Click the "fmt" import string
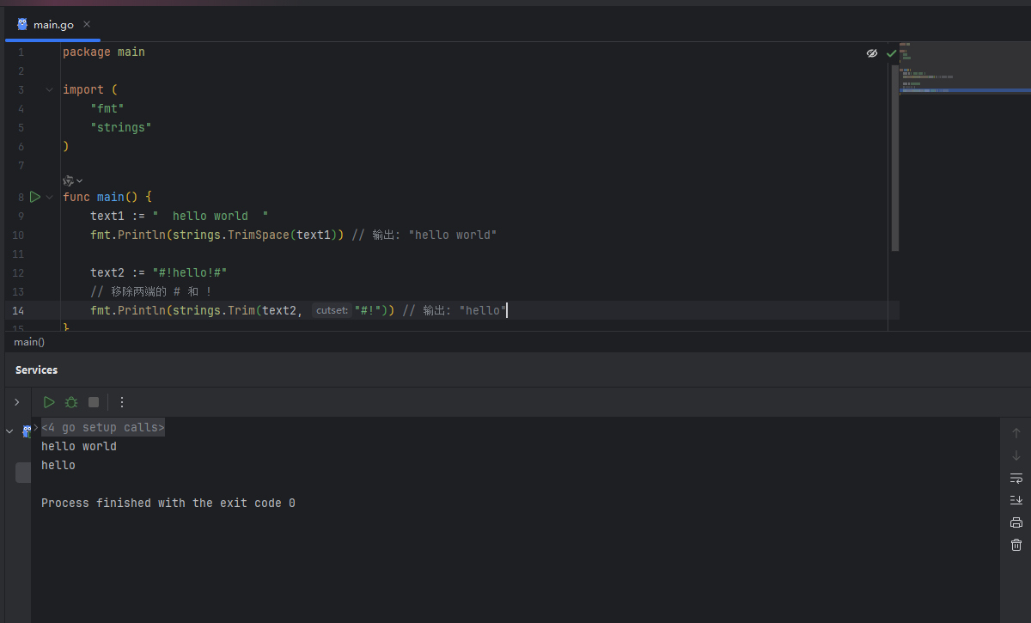This screenshot has height=623, width=1031. (107, 108)
